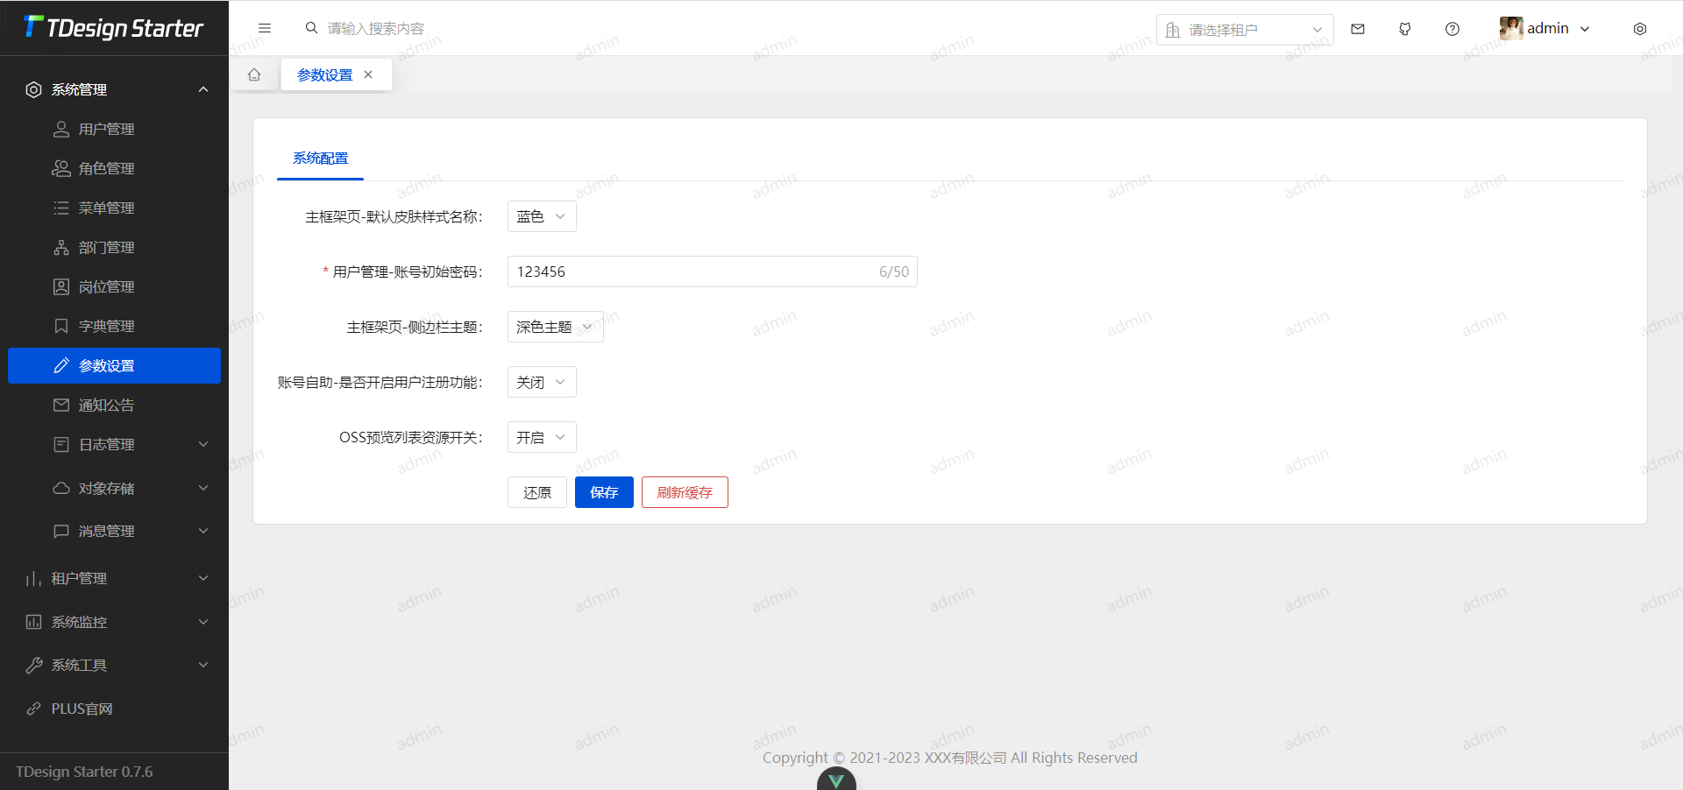Click the 保存 button
This screenshot has width=1683, height=790.
pyautogui.click(x=604, y=492)
